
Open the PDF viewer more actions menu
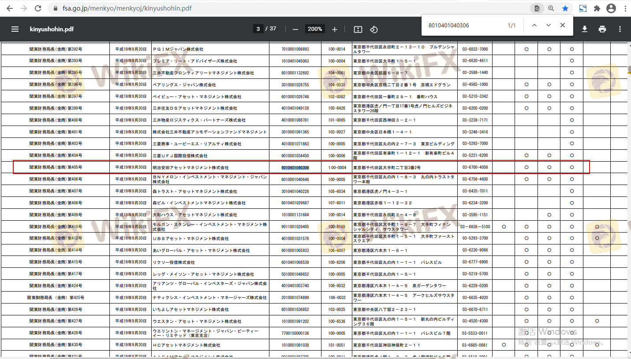point(620,29)
